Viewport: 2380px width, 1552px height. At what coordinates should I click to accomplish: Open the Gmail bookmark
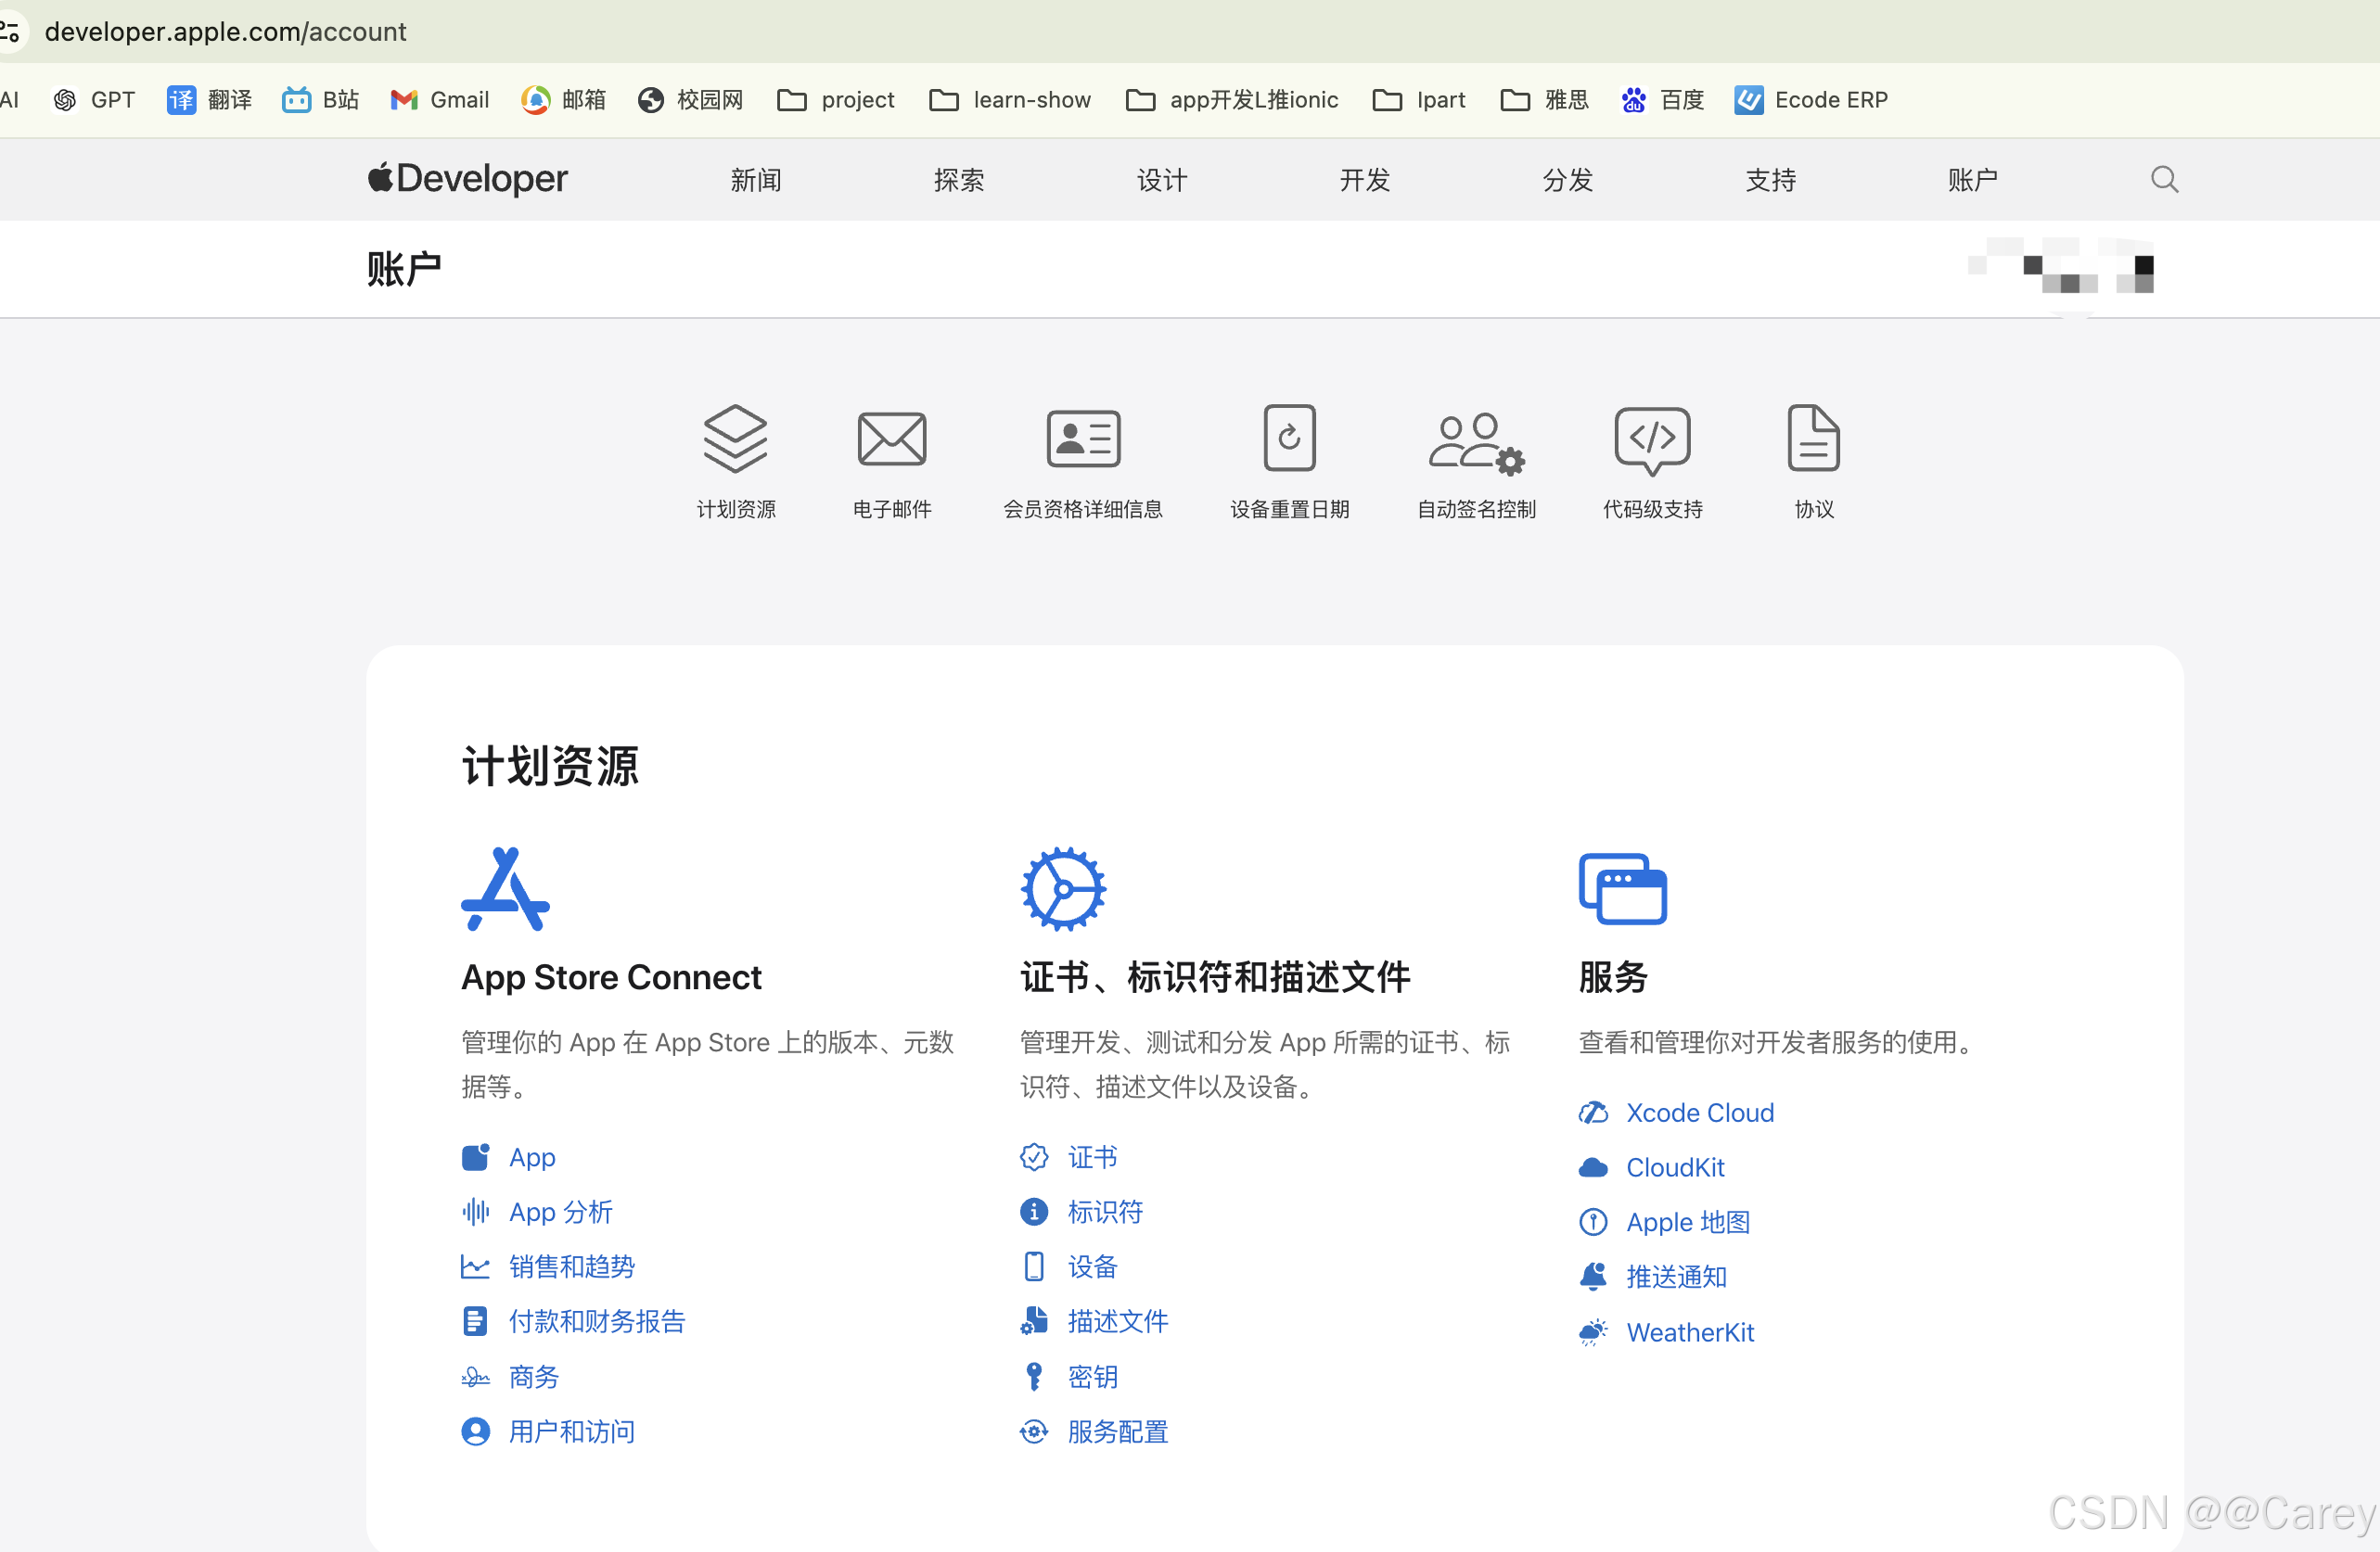440,100
